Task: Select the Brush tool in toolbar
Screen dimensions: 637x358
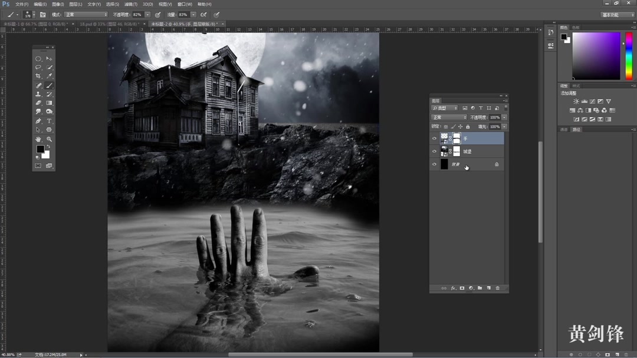Action: point(49,85)
